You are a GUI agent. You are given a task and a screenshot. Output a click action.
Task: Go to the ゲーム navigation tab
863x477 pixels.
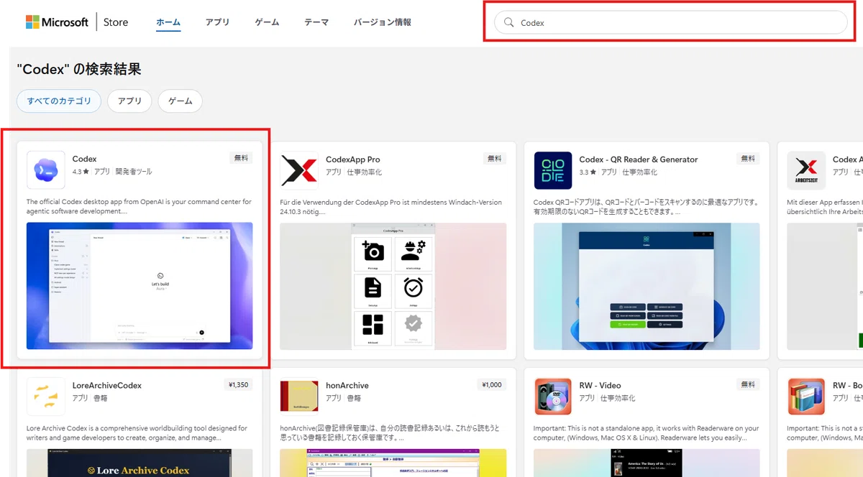pyautogui.click(x=267, y=22)
